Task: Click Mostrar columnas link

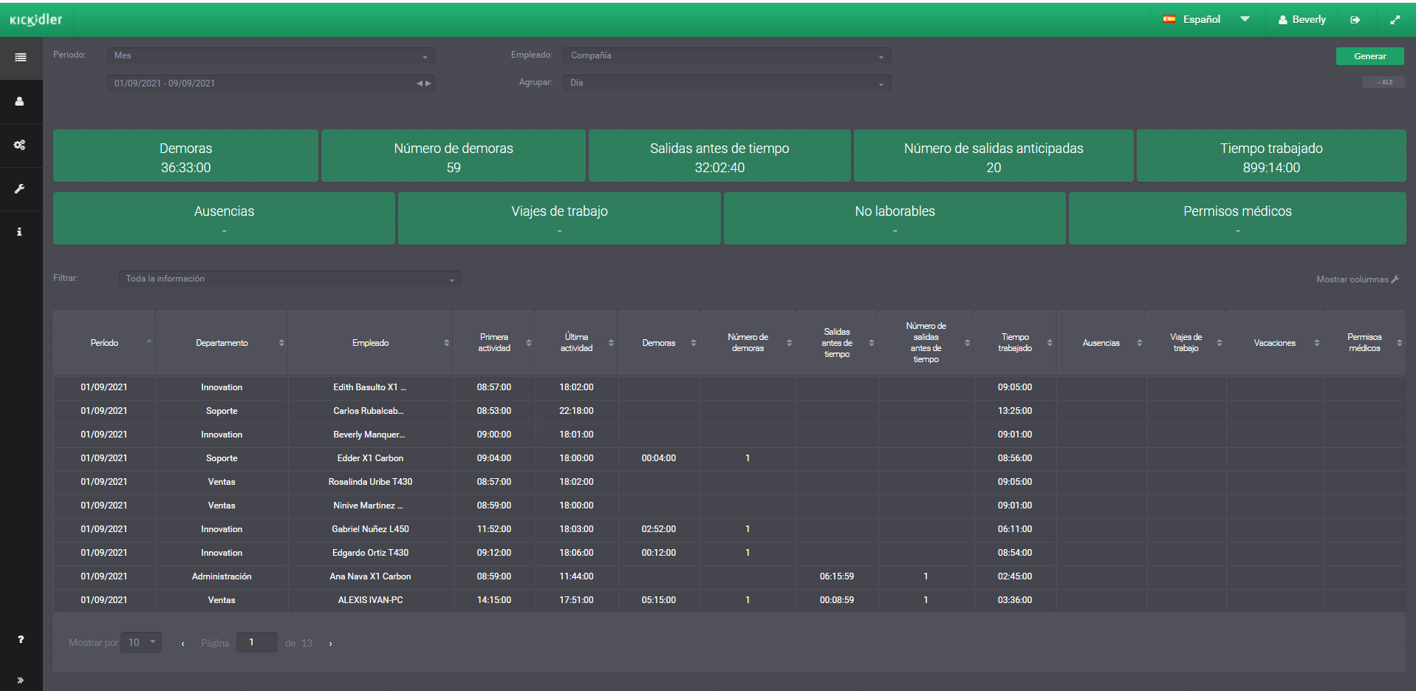Action: click(1352, 279)
